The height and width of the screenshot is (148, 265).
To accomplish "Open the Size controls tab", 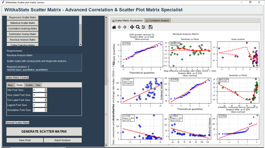I will coord(38,85).
